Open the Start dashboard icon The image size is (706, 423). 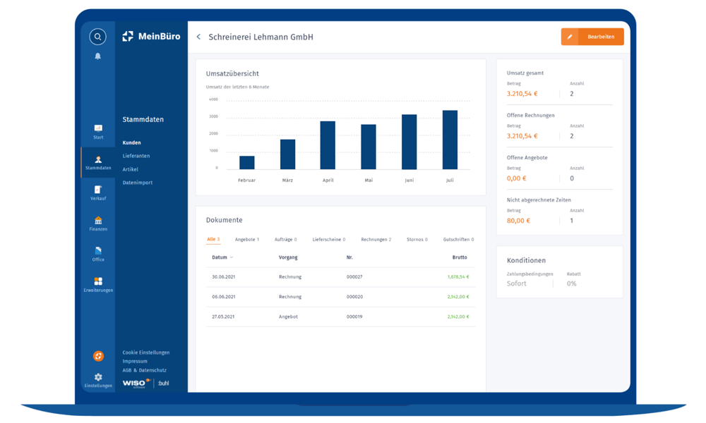pos(98,128)
